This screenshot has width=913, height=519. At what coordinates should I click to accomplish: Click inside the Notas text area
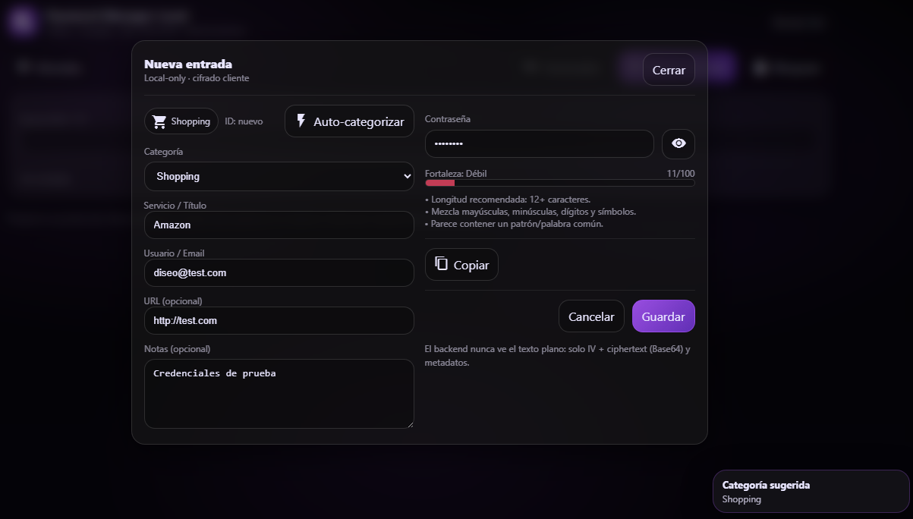pos(279,393)
